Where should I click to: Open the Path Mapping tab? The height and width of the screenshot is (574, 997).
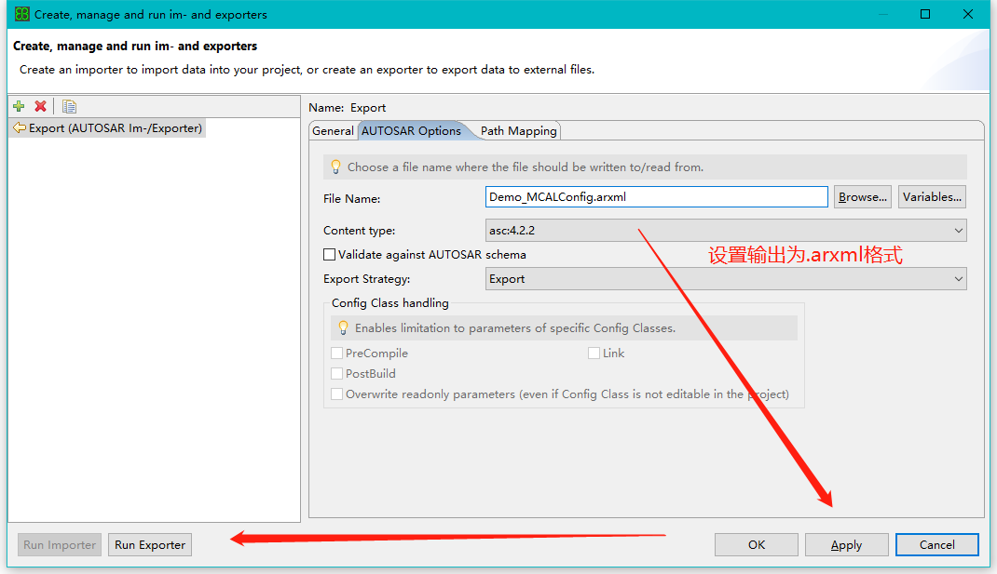pos(518,131)
